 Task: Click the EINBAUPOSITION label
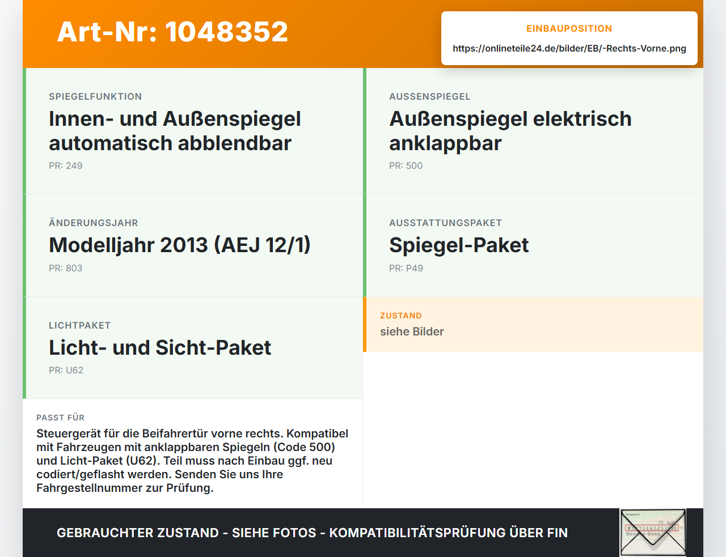[569, 28]
